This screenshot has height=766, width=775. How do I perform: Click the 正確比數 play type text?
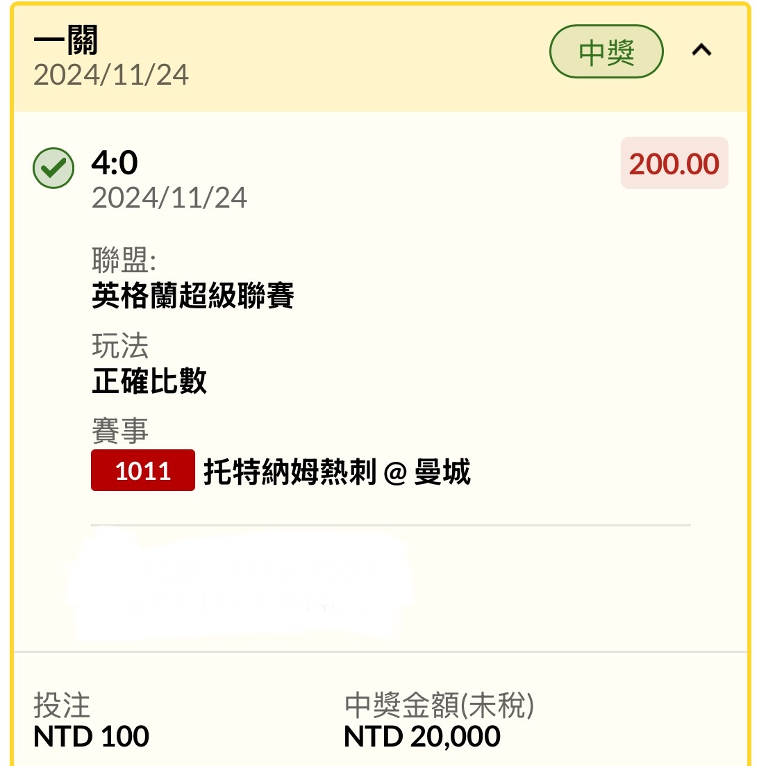click(149, 381)
